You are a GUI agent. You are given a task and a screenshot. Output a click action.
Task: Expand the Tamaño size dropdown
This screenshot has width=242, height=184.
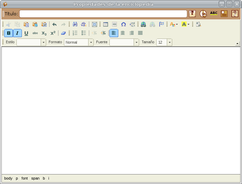click(x=169, y=42)
